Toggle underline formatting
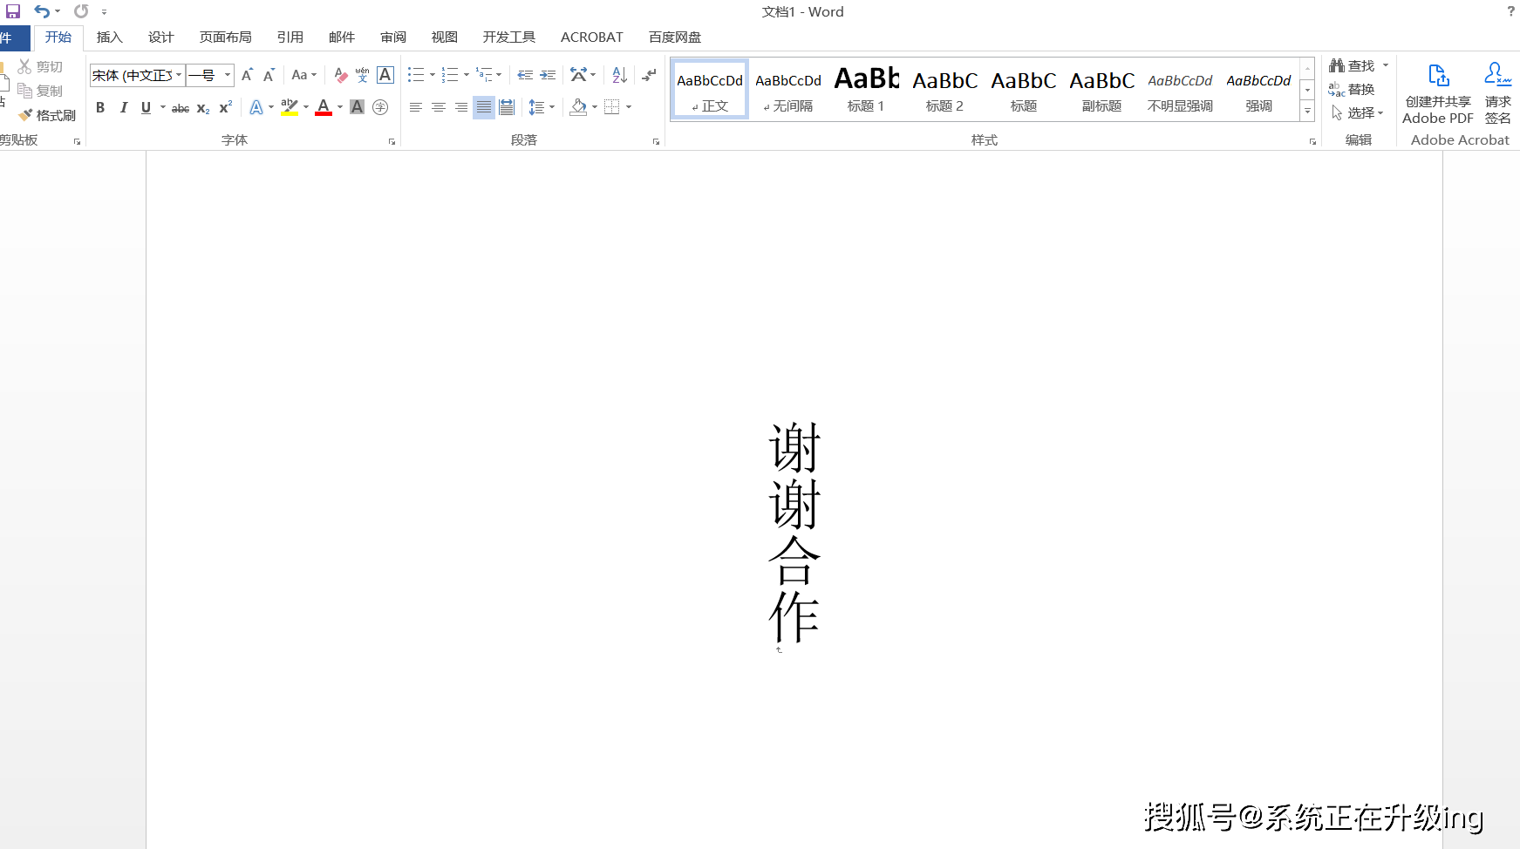Viewport: 1520px width, 849px height. click(146, 107)
